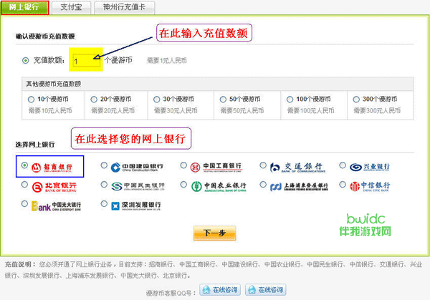430x300 pixels.
Task: Click the 漫游币客服QQ号 label
Action: [171, 293]
